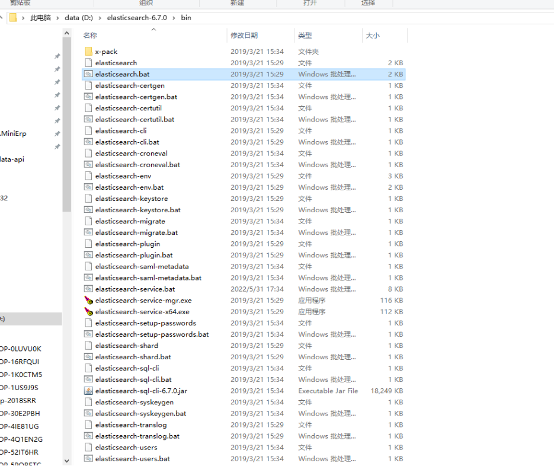Click the navigation pane scrollbar thumb
Screen dimensions: 554x466
(x=67, y=125)
